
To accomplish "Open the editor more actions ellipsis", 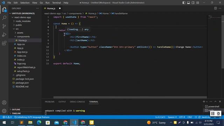I will click(220, 8).
